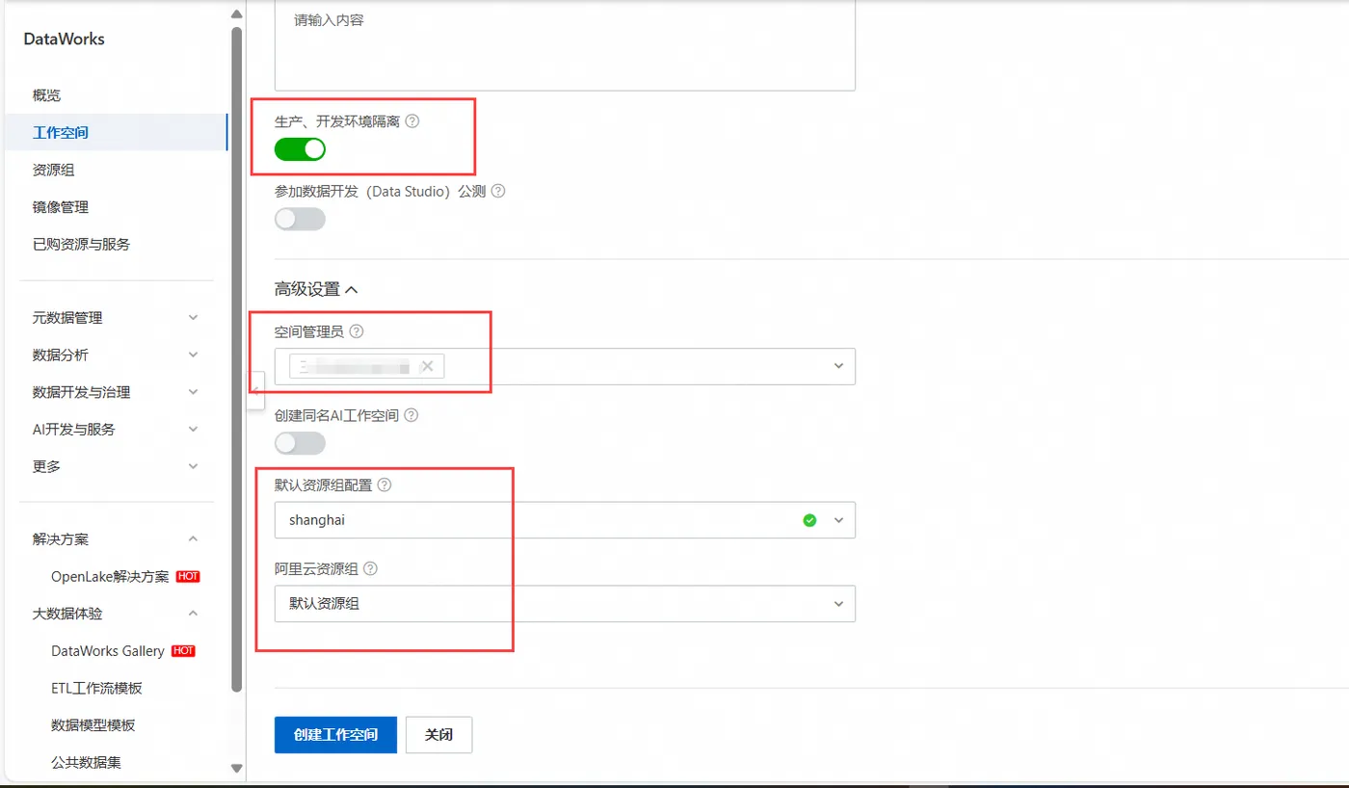Open ETL工作流模板 in the sidebar
This screenshot has width=1349, height=788.
point(96,688)
